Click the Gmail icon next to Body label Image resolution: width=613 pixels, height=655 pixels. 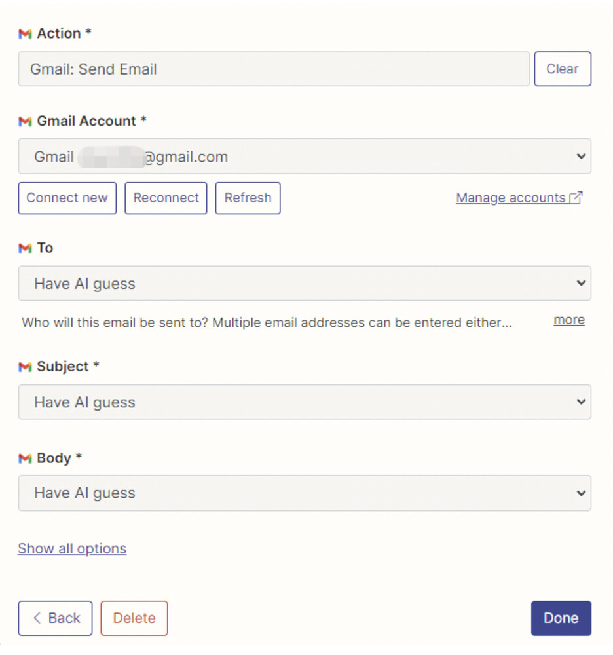click(x=25, y=458)
